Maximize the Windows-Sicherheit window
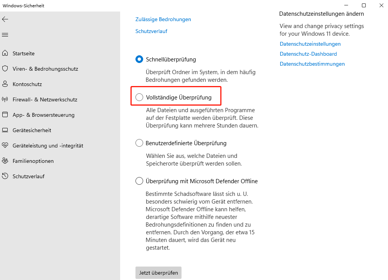The image size is (388, 280). click(364, 5)
